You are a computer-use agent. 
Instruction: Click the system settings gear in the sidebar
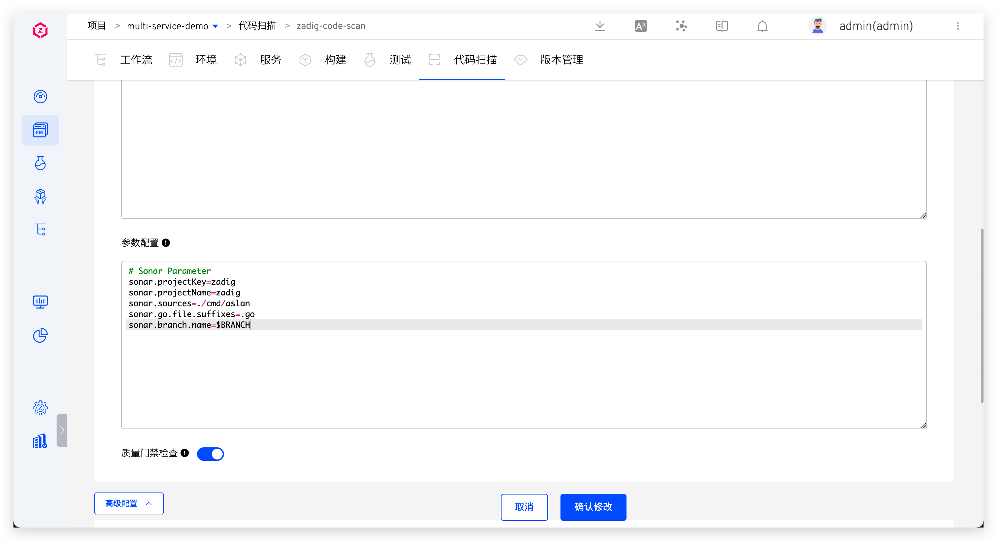click(40, 408)
